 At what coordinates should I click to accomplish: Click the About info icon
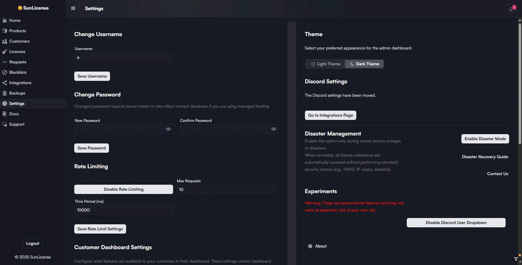[310, 246]
